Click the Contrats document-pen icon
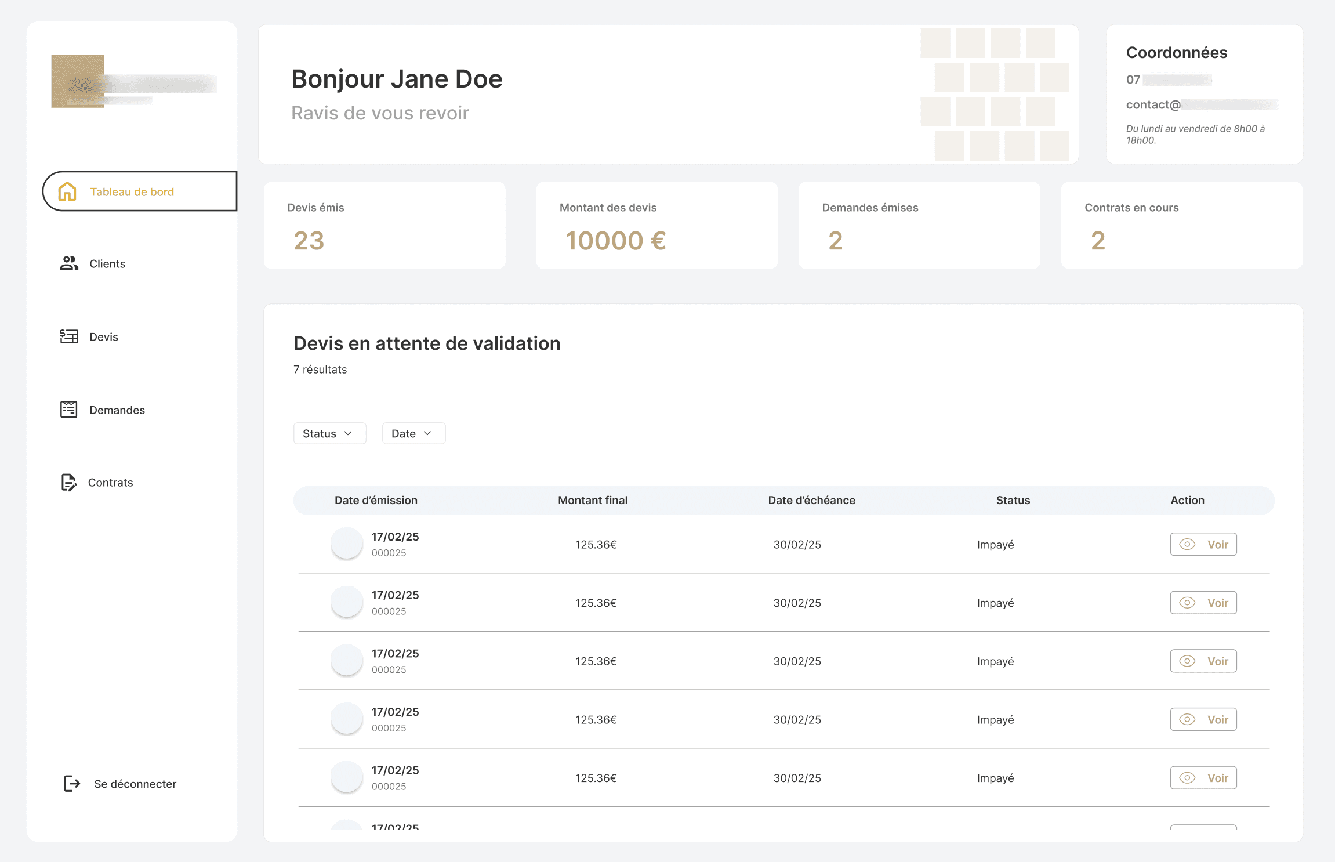 (x=68, y=482)
